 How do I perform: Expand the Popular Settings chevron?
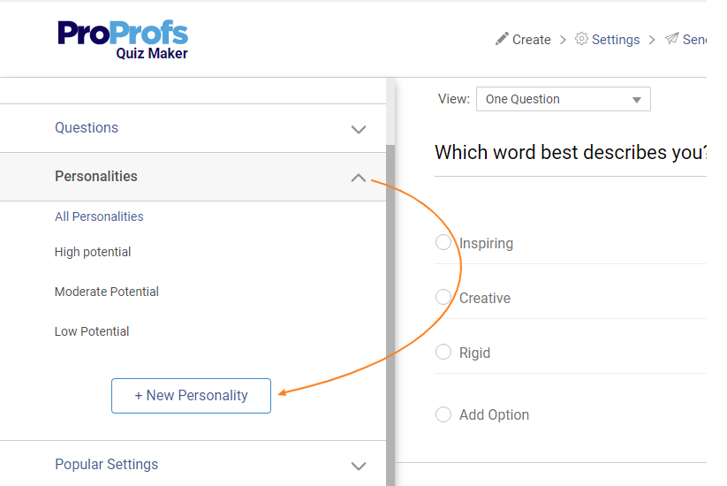click(x=358, y=466)
